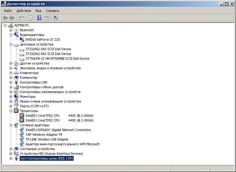This screenshot has height=172, width=236.
Task: Open Properties via toolbar sheet icon
Action: (x=30, y=18)
